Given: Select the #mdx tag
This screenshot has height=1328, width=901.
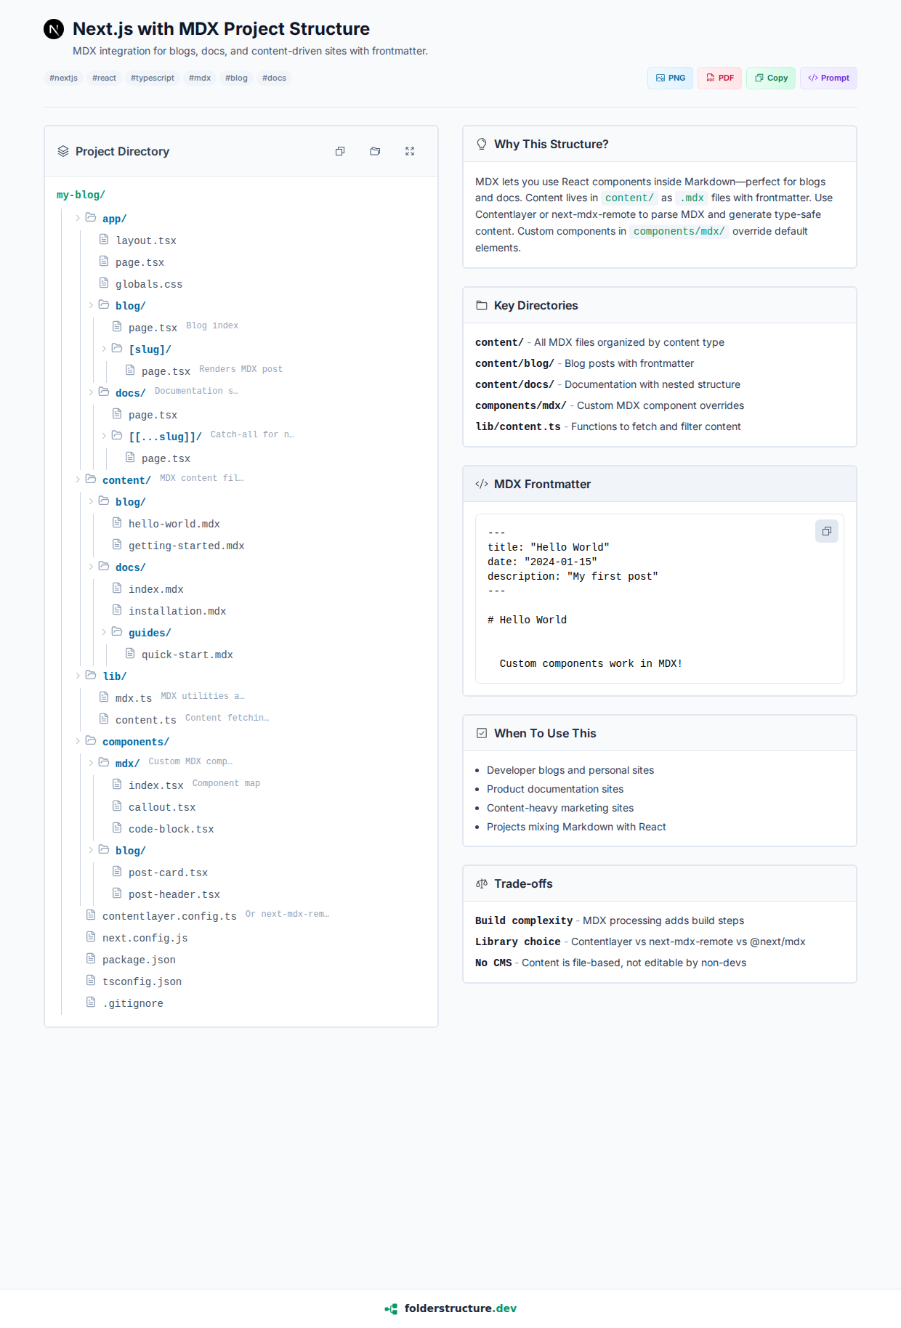Looking at the screenshot, I should 200,78.
